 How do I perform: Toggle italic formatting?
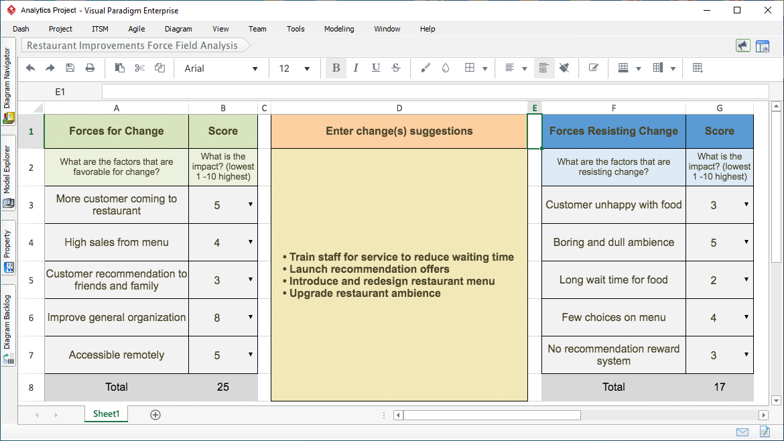[356, 68]
